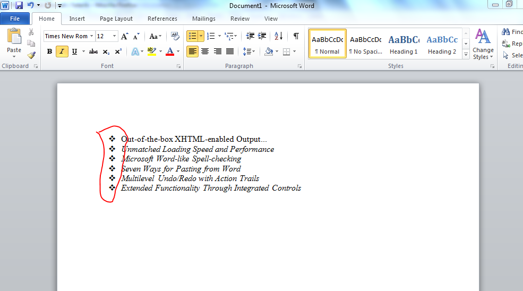Click the text 'Seven Ways for Pasting from Word'
523x291 pixels.
[181, 169]
